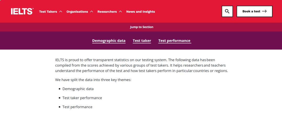Jump to Demographic data section
Image resolution: width=282 pixels, height=113 pixels.
[x=109, y=41]
